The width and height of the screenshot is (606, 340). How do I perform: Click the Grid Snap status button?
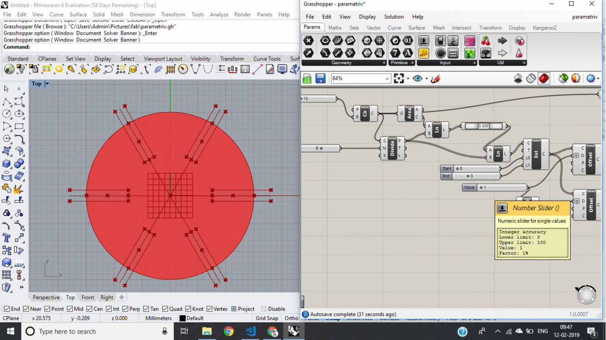coord(267,318)
